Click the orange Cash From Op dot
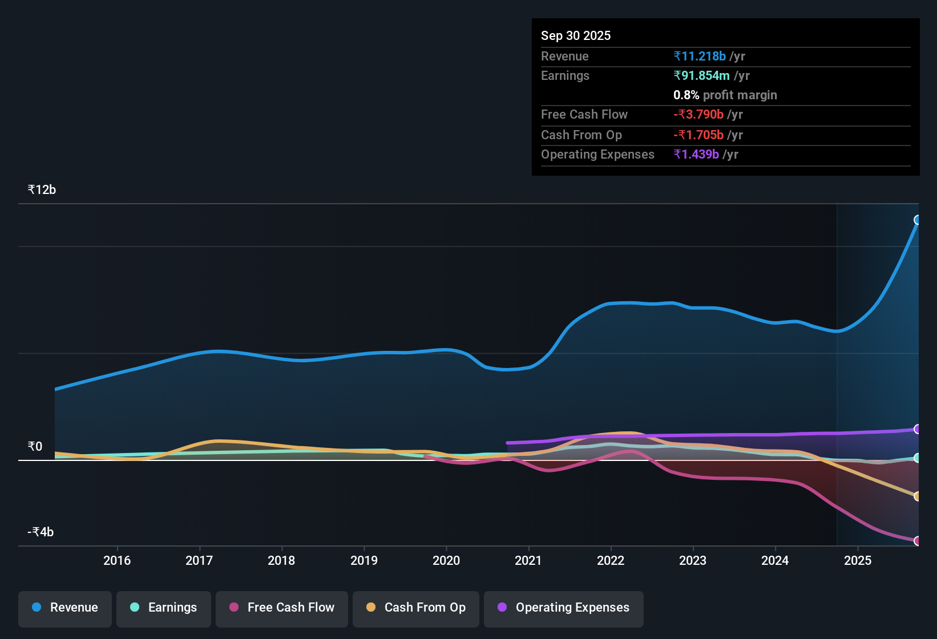Viewport: 937px width, 639px height. [371, 608]
